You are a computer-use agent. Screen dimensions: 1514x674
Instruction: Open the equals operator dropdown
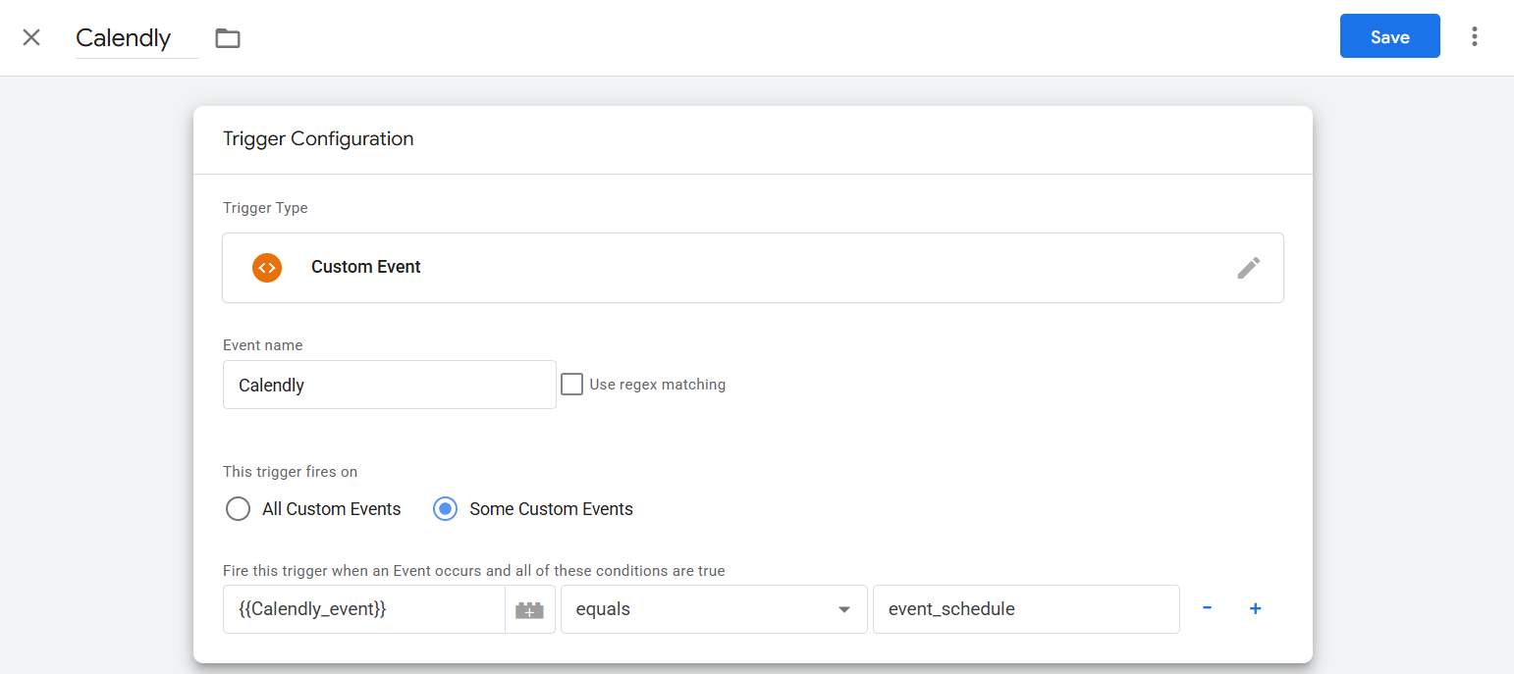point(702,609)
